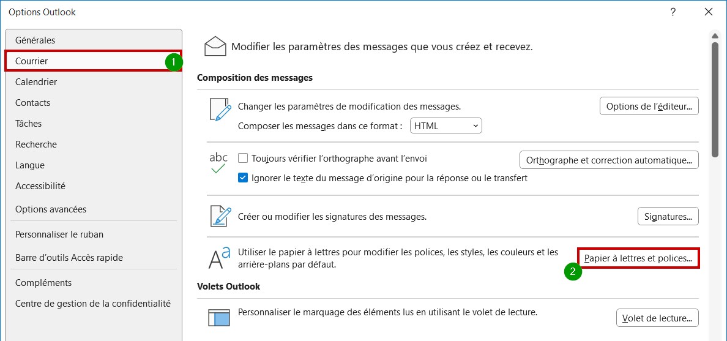Click the Signatures button

[x=668, y=216]
